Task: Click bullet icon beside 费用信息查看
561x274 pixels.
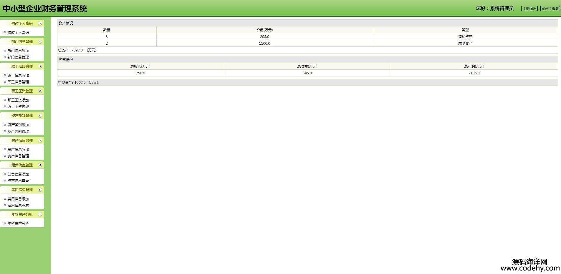Action: pyautogui.click(x=5, y=205)
